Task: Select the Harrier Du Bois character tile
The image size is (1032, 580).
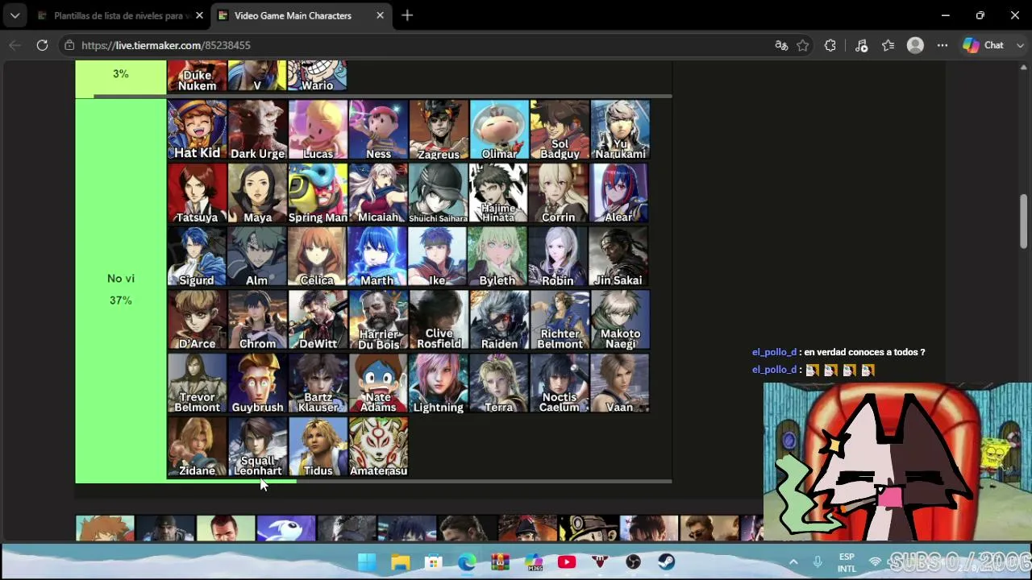Action: coord(378,320)
